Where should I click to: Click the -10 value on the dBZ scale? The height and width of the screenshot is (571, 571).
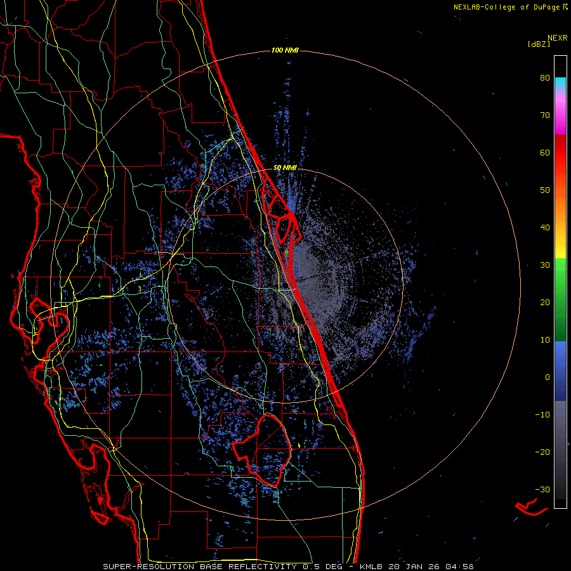pos(542,415)
